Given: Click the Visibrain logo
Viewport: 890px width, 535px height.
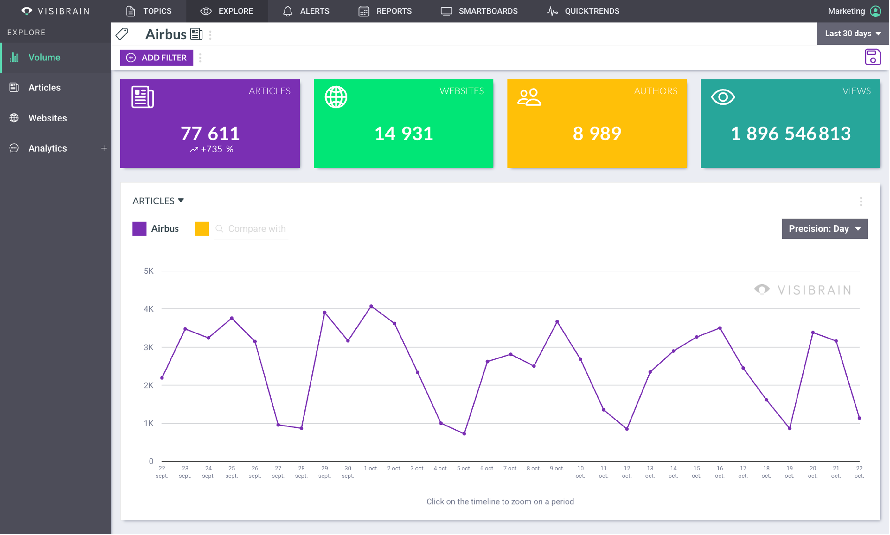Looking at the screenshot, I should point(55,11).
